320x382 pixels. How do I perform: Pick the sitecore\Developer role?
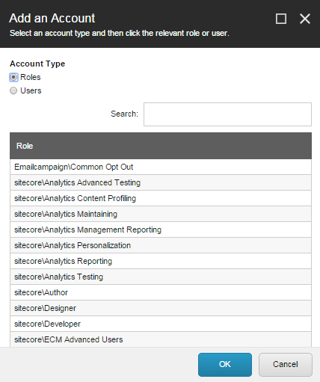(161, 324)
